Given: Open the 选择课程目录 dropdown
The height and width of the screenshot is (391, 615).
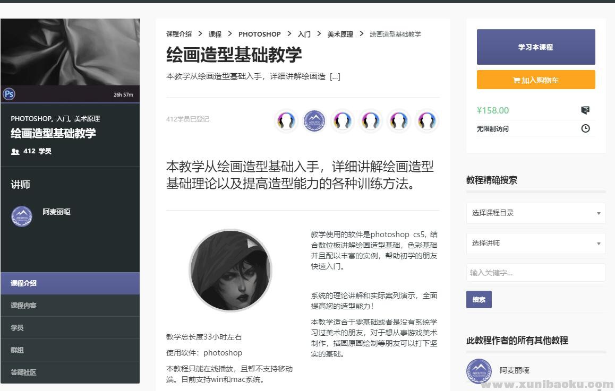Looking at the screenshot, I should [x=535, y=213].
